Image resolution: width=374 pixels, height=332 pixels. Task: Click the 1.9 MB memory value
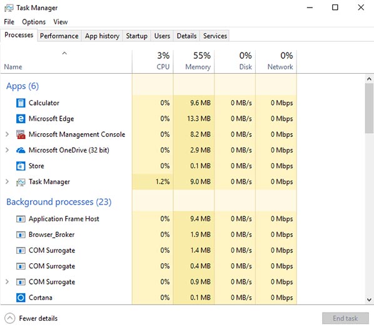pyautogui.click(x=200, y=234)
